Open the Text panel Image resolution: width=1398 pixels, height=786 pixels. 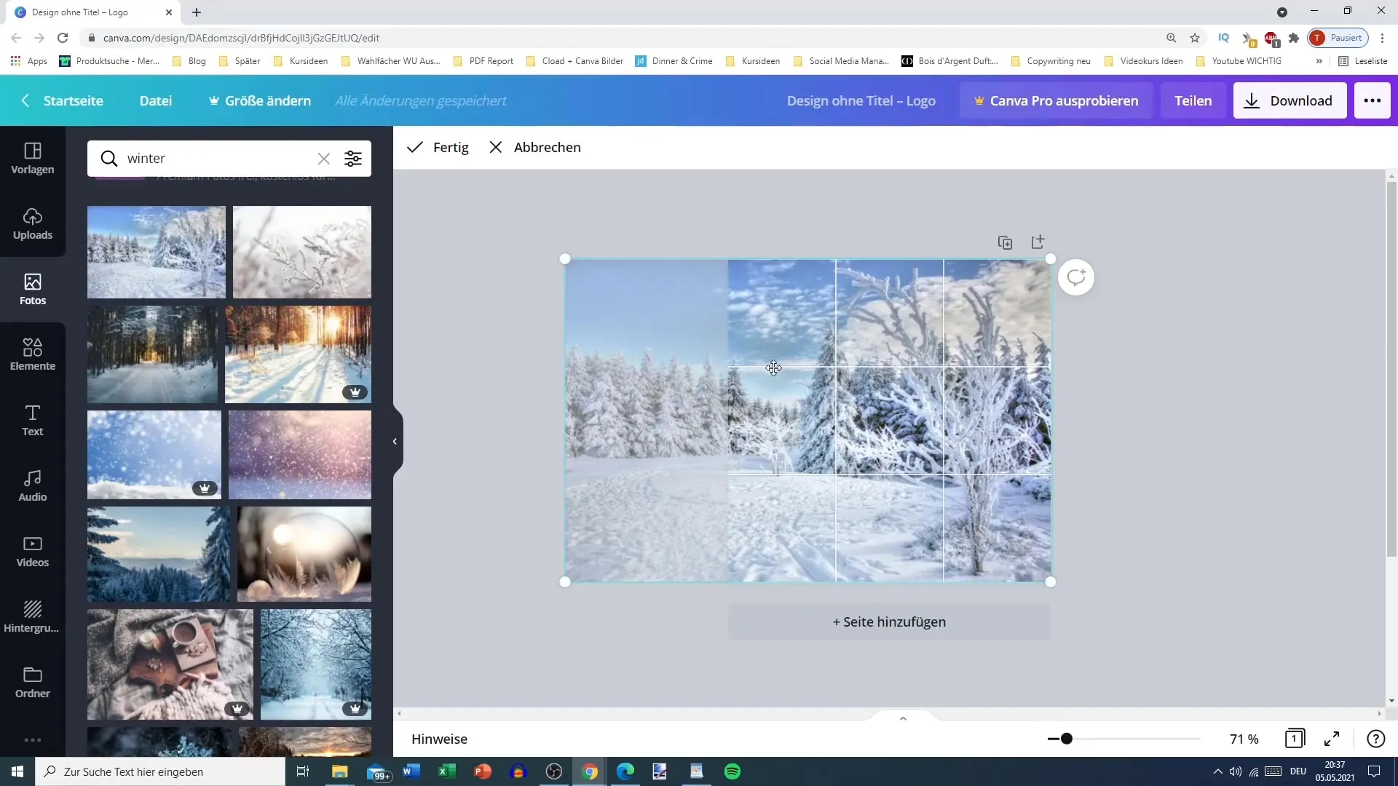point(33,421)
